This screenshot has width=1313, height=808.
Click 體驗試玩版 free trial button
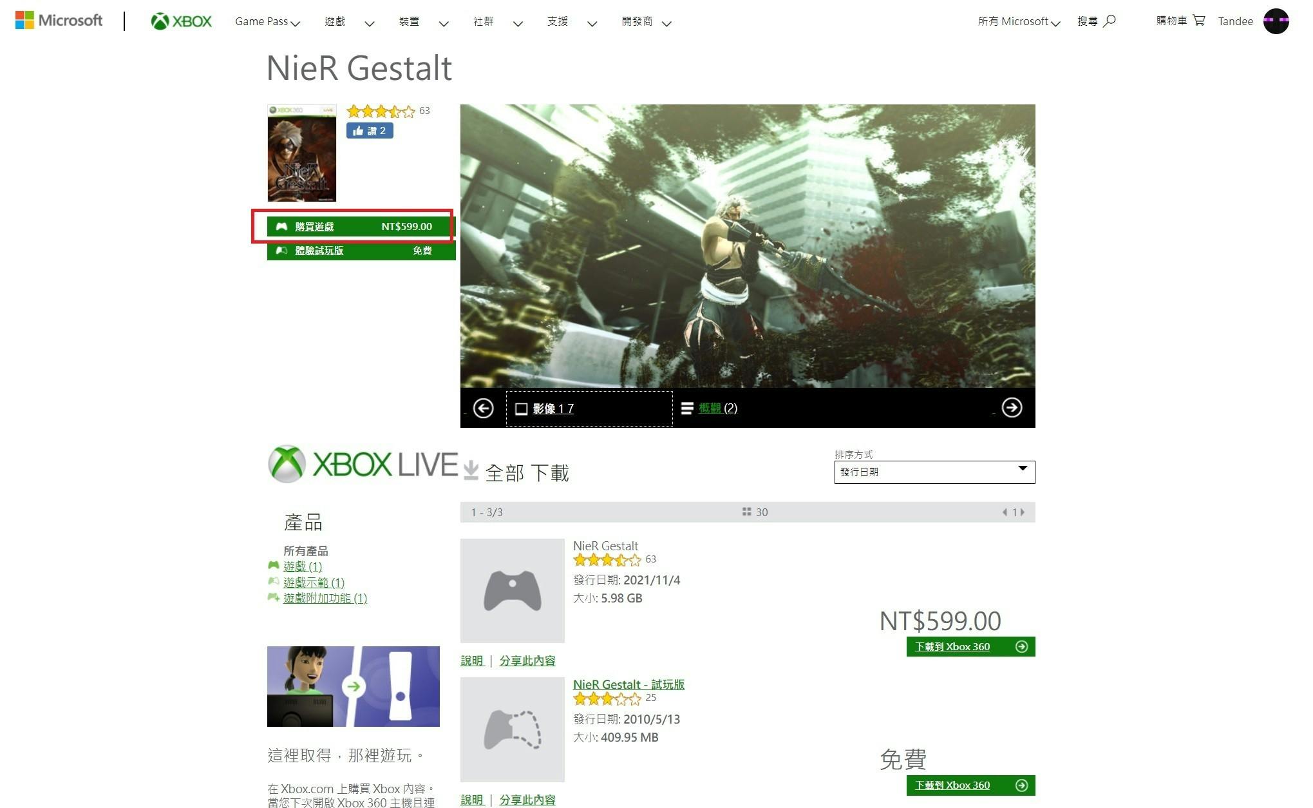tap(361, 251)
